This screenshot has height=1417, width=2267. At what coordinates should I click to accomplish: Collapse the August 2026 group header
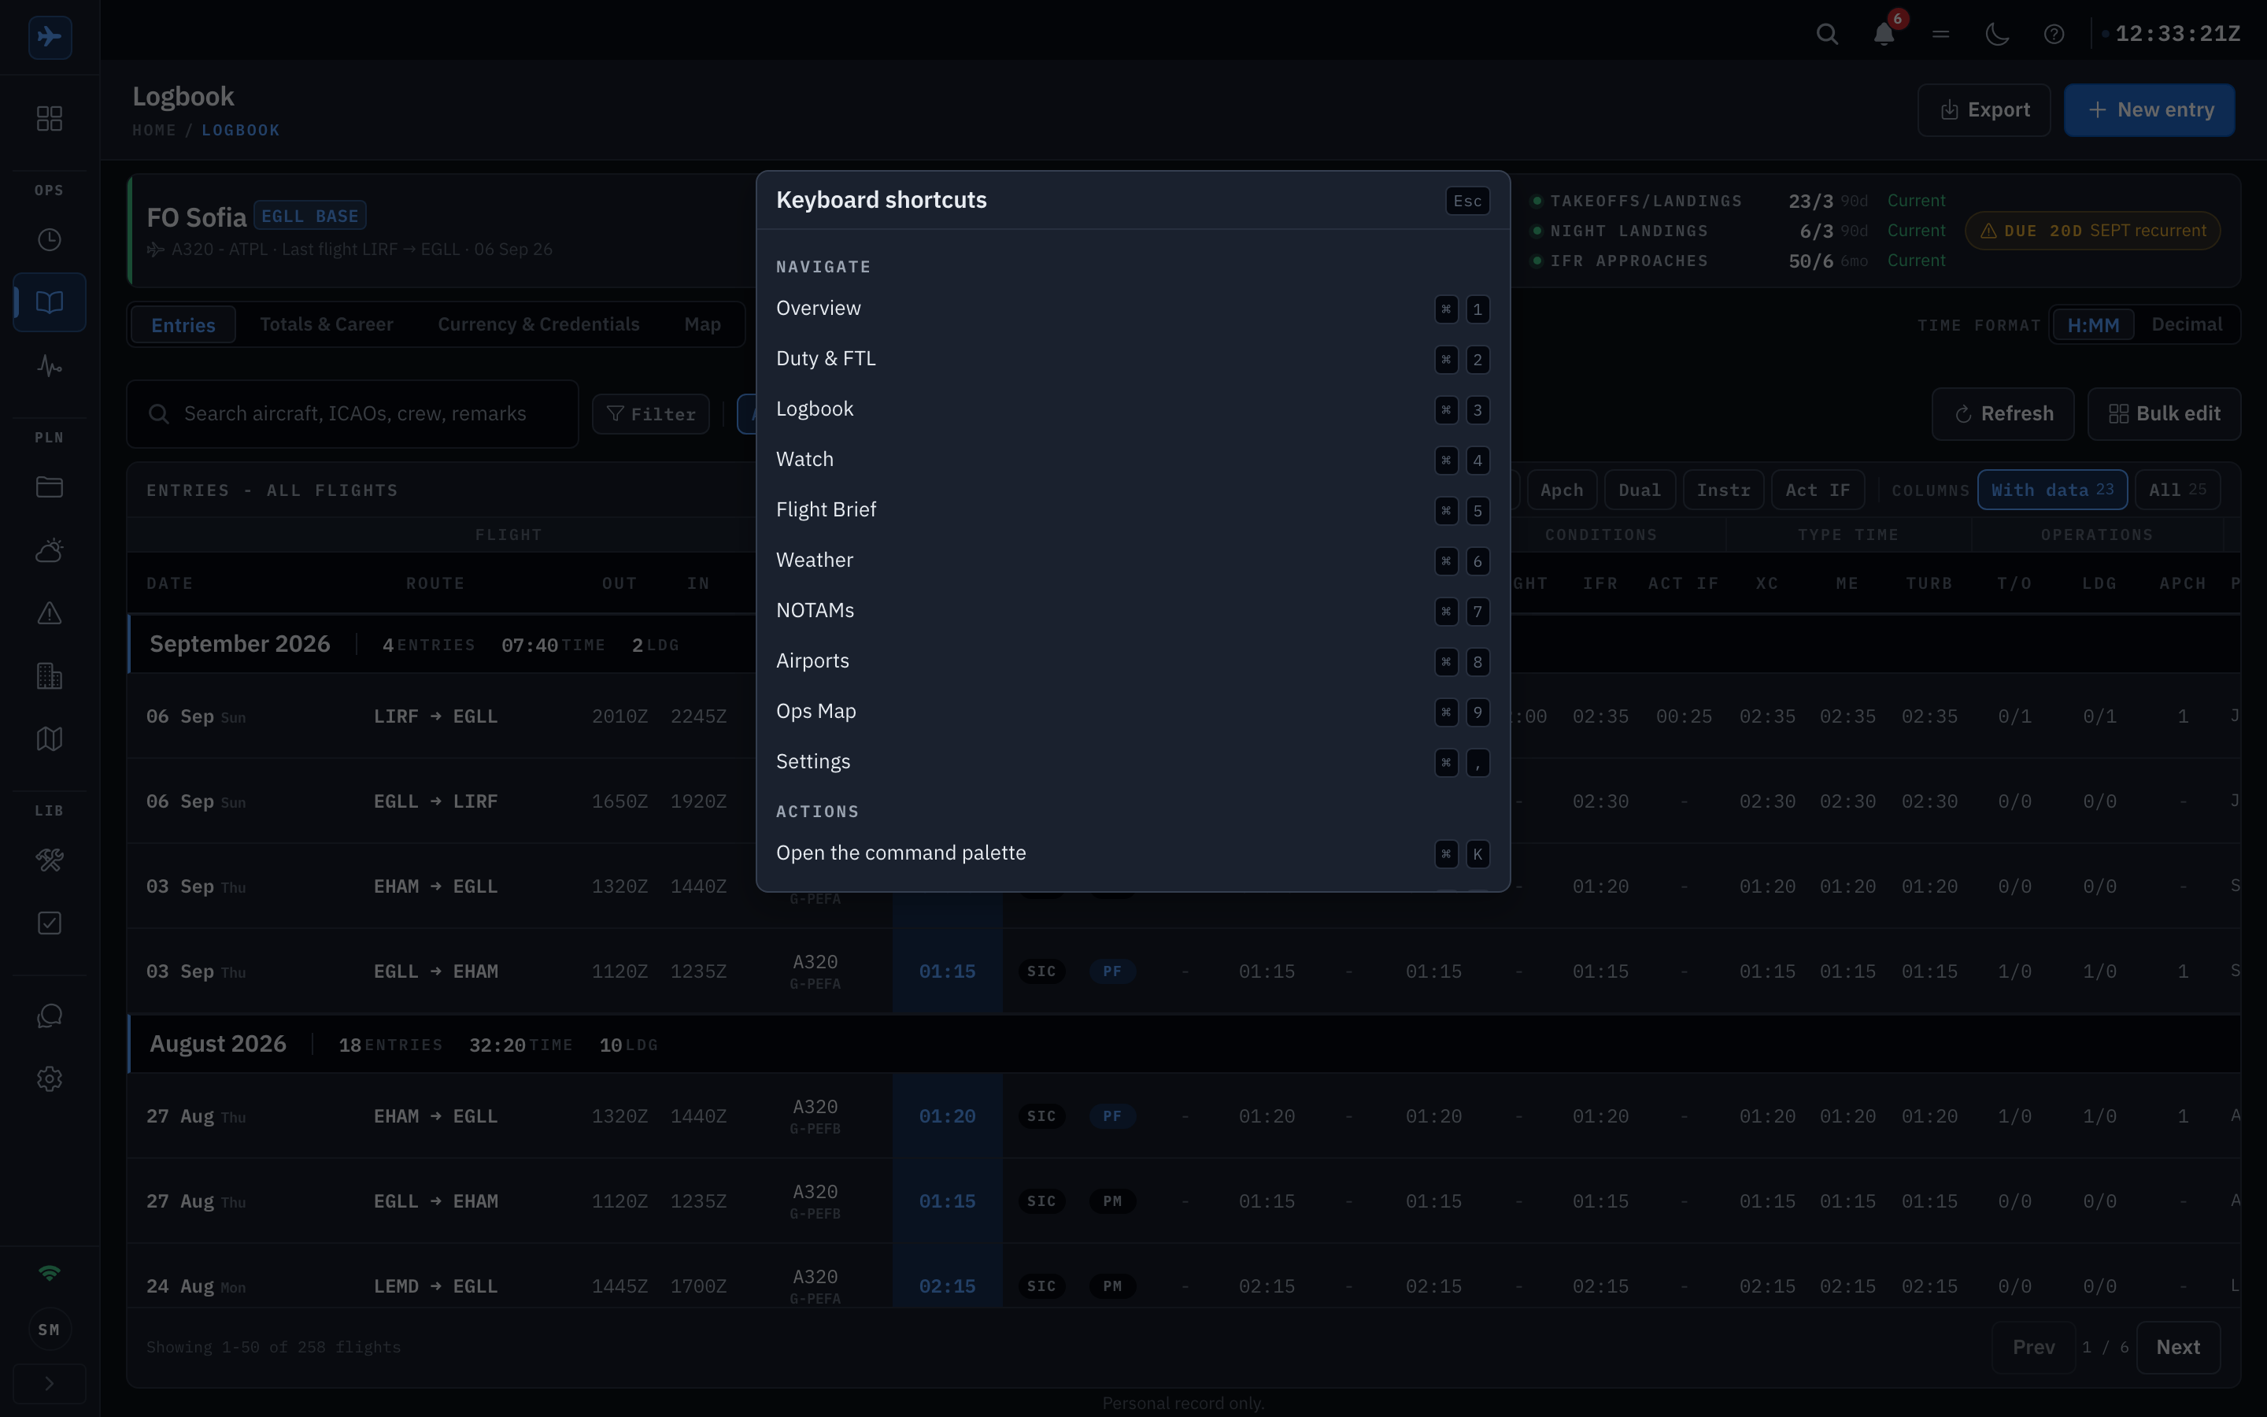(1184, 1044)
